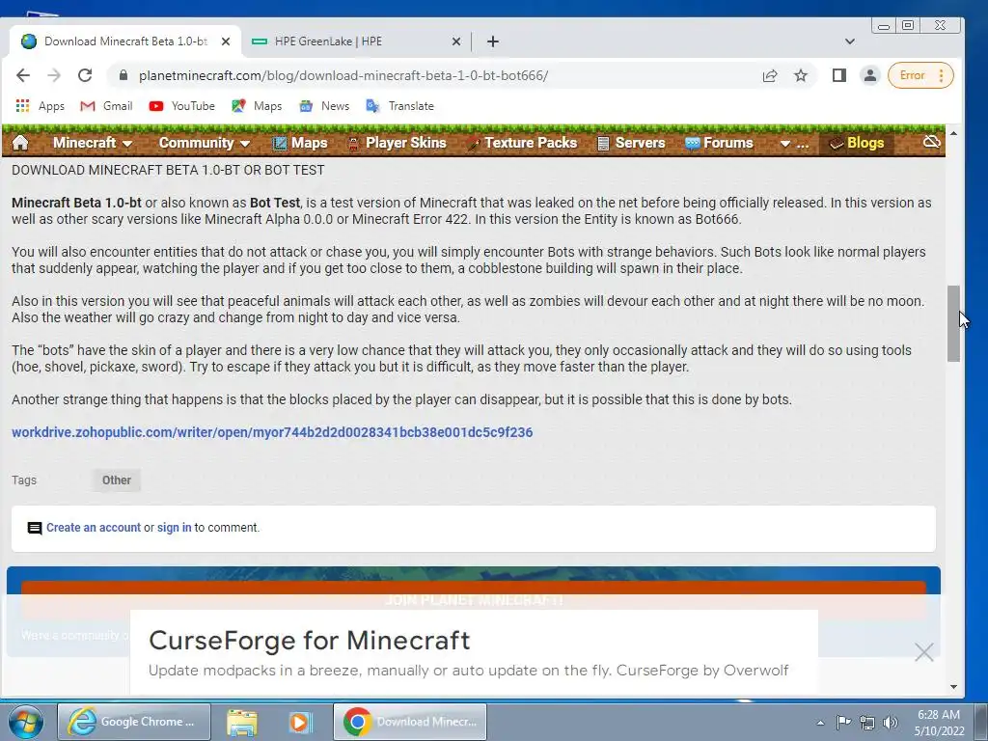Click the page vertical scrollbar thumb
Screen dimensions: 988x741
(x=953, y=324)
